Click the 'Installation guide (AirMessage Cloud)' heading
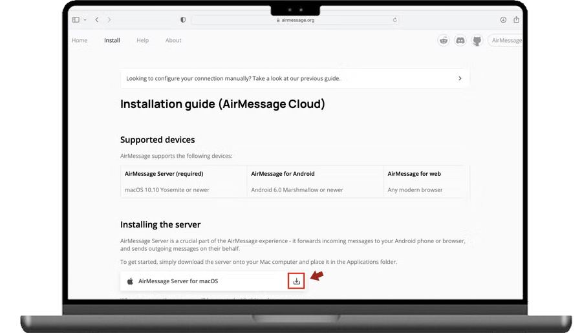The image size is (582, 333). (x=222, y=104)
